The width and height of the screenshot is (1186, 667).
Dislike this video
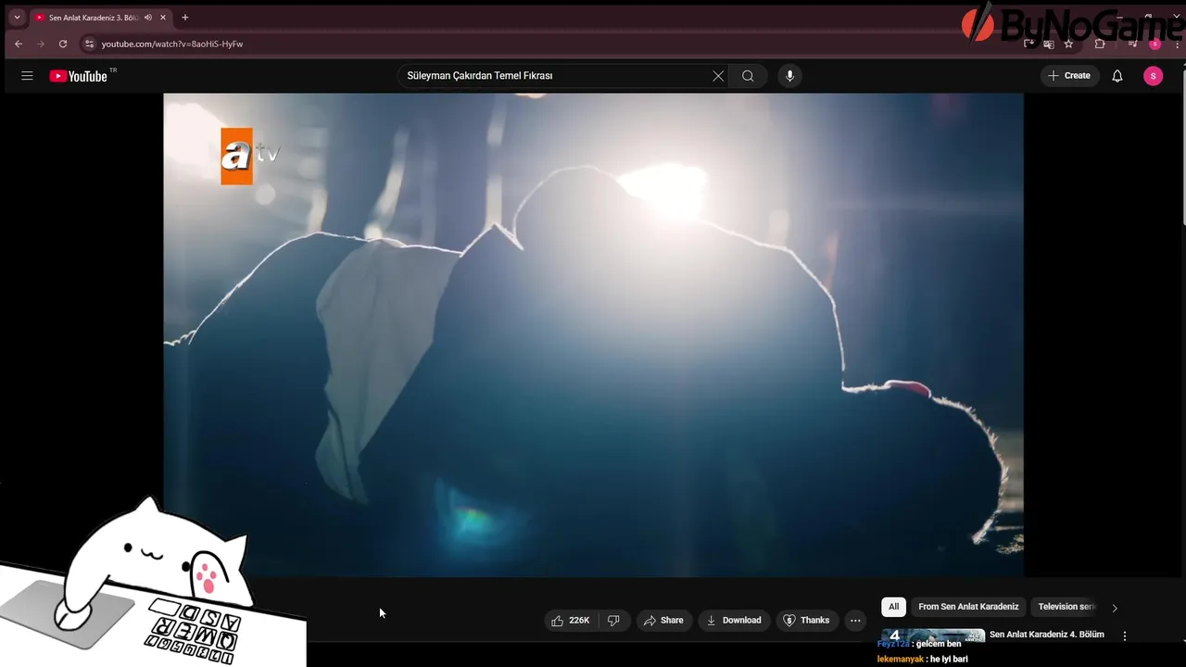(x=613, y=621)
